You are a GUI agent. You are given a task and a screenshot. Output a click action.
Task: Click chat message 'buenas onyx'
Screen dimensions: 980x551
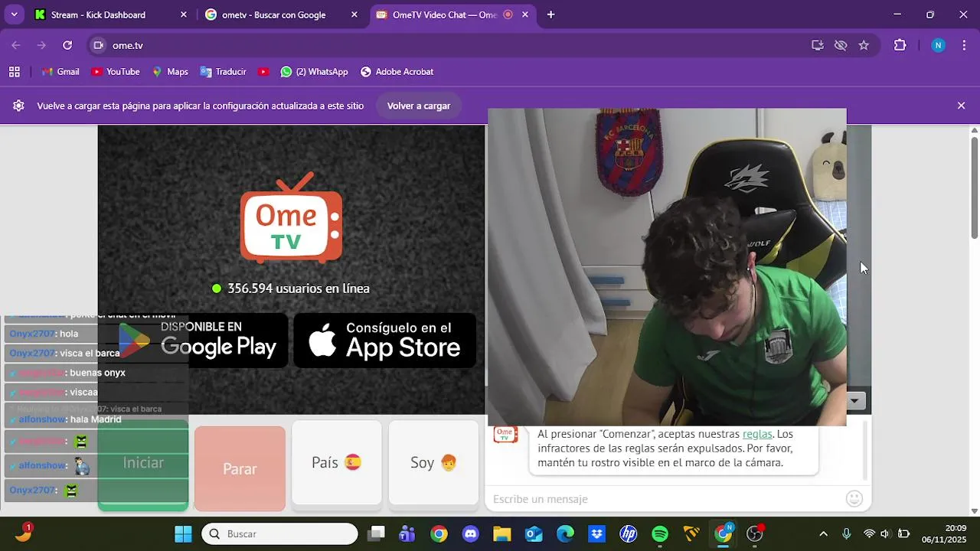point(97,373)
